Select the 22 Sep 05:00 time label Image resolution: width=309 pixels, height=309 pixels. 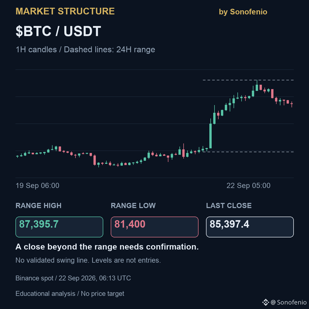248,186
